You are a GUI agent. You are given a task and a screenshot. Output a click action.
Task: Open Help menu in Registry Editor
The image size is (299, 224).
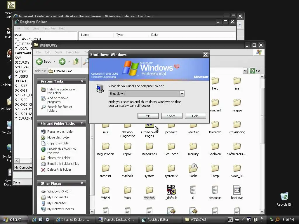click(x=62, y=28)
